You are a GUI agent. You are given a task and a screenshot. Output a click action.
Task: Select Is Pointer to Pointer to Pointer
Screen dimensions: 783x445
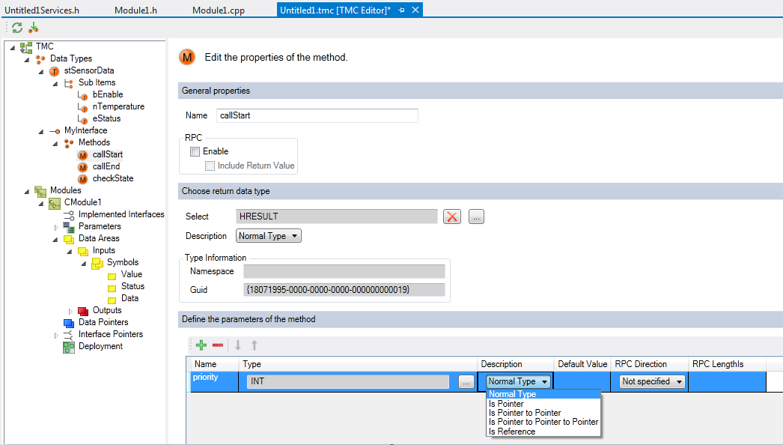[x=543, y=422]
